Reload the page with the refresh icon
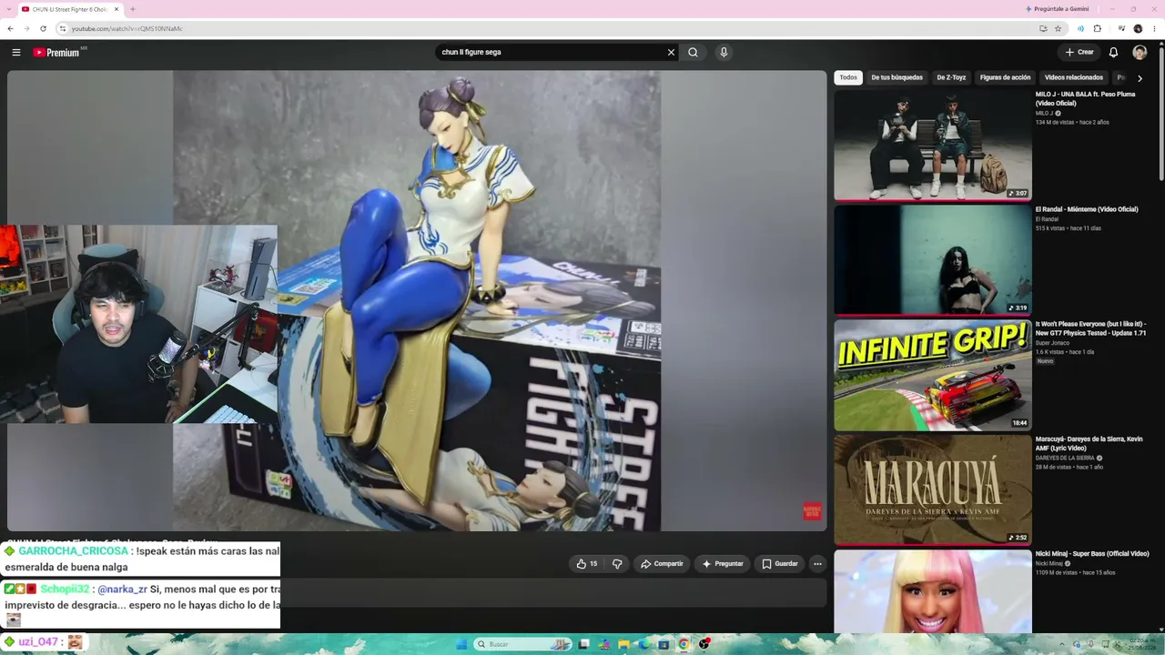This screenshot has height=655, width=1165. pos(43,28)
